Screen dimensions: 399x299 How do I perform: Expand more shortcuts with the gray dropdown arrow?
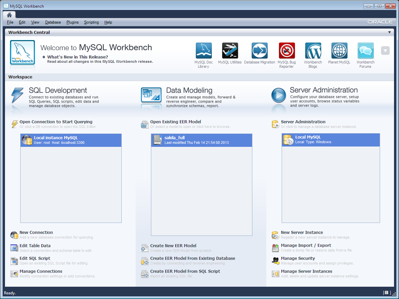click(385, 51)
